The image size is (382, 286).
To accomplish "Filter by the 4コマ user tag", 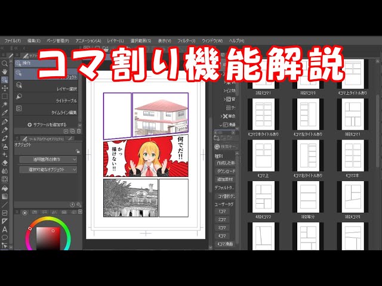I will [222, 236].
